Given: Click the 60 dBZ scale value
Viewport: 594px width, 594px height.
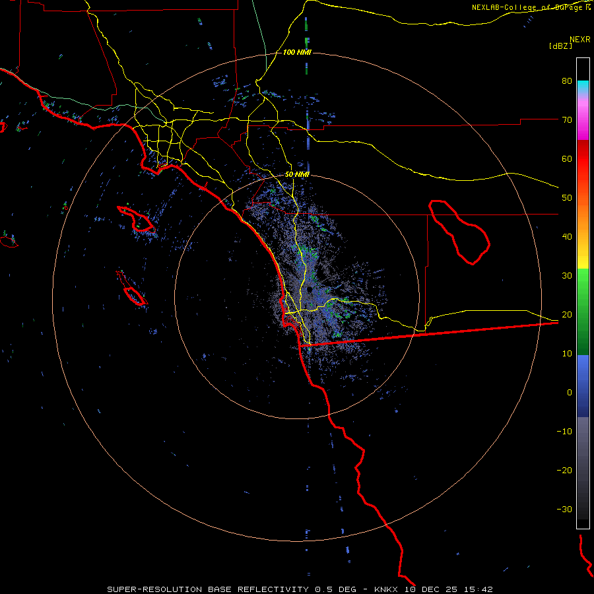Looking at the screenshot, I should point(567,158).
